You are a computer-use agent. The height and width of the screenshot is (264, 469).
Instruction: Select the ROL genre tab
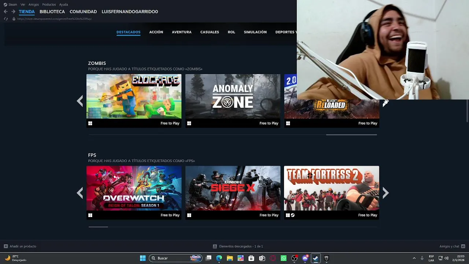coord(231,32)
